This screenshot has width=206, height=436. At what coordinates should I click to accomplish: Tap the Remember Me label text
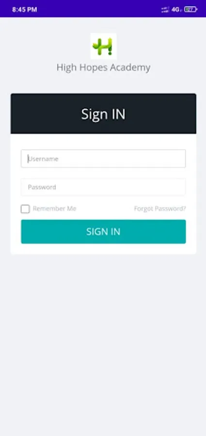click(55, 208)
